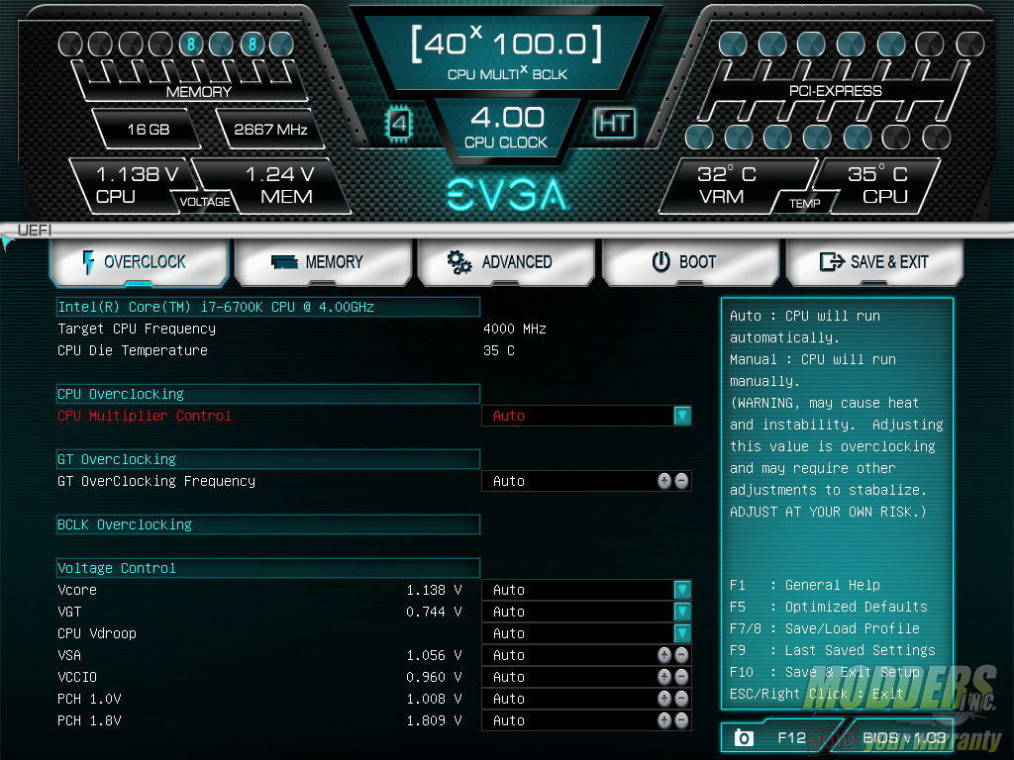Select the CPU Vdroop row label
The image size is (1014, 760).
click(97, 633)
